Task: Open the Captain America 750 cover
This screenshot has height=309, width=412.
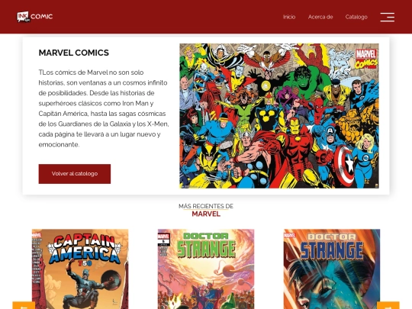Action: pos(80,269)
